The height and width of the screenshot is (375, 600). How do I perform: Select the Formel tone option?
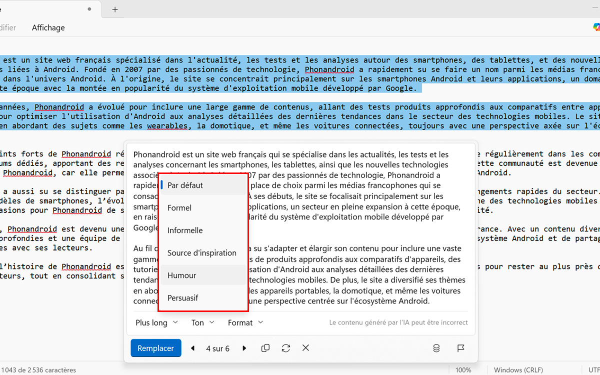[203, 208]
